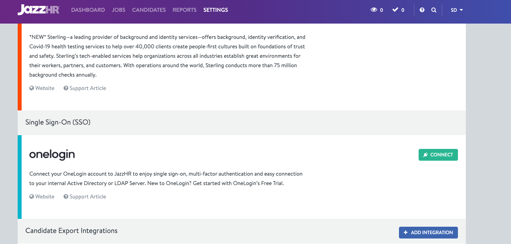Visit the OneLogin Website link
The height and width of the screenshot is (244, 511).
pyautogui.click(x=45, y=197)
